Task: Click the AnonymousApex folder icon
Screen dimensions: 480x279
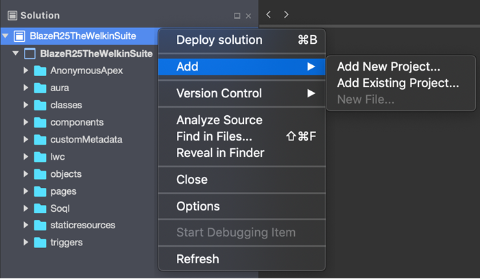Action: (40, 71)
